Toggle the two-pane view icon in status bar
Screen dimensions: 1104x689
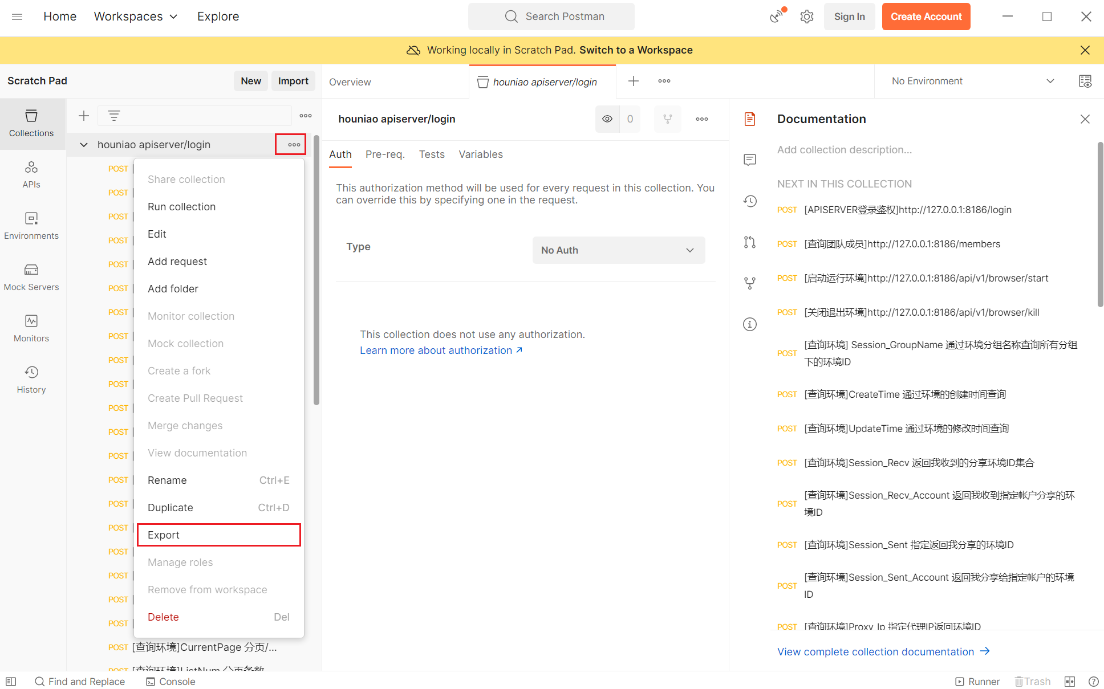click(1070, 682)
